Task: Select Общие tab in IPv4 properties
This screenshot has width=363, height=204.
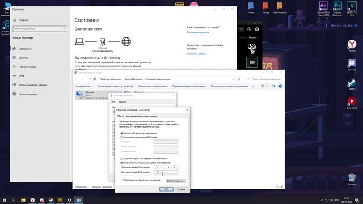Action: click(x=120, y=116)
